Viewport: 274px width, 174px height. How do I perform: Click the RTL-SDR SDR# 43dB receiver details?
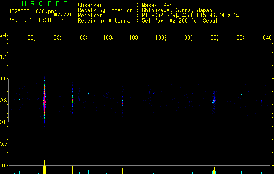tap(191, 16)
